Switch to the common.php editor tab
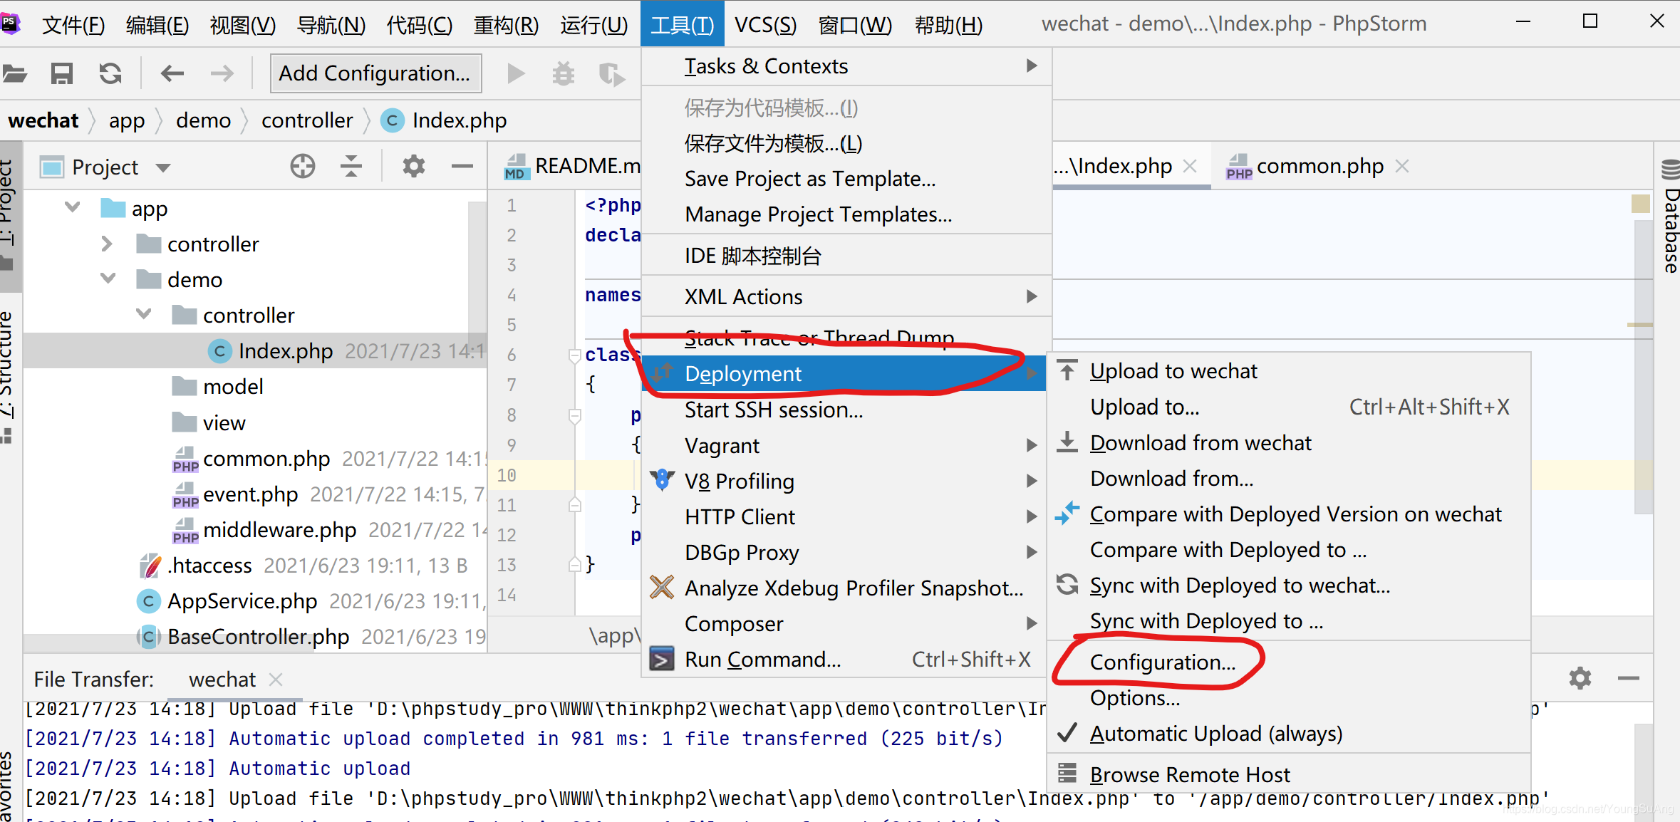Image resolution: width=1680 pixels, height=822 pixels. [1319, 165]
